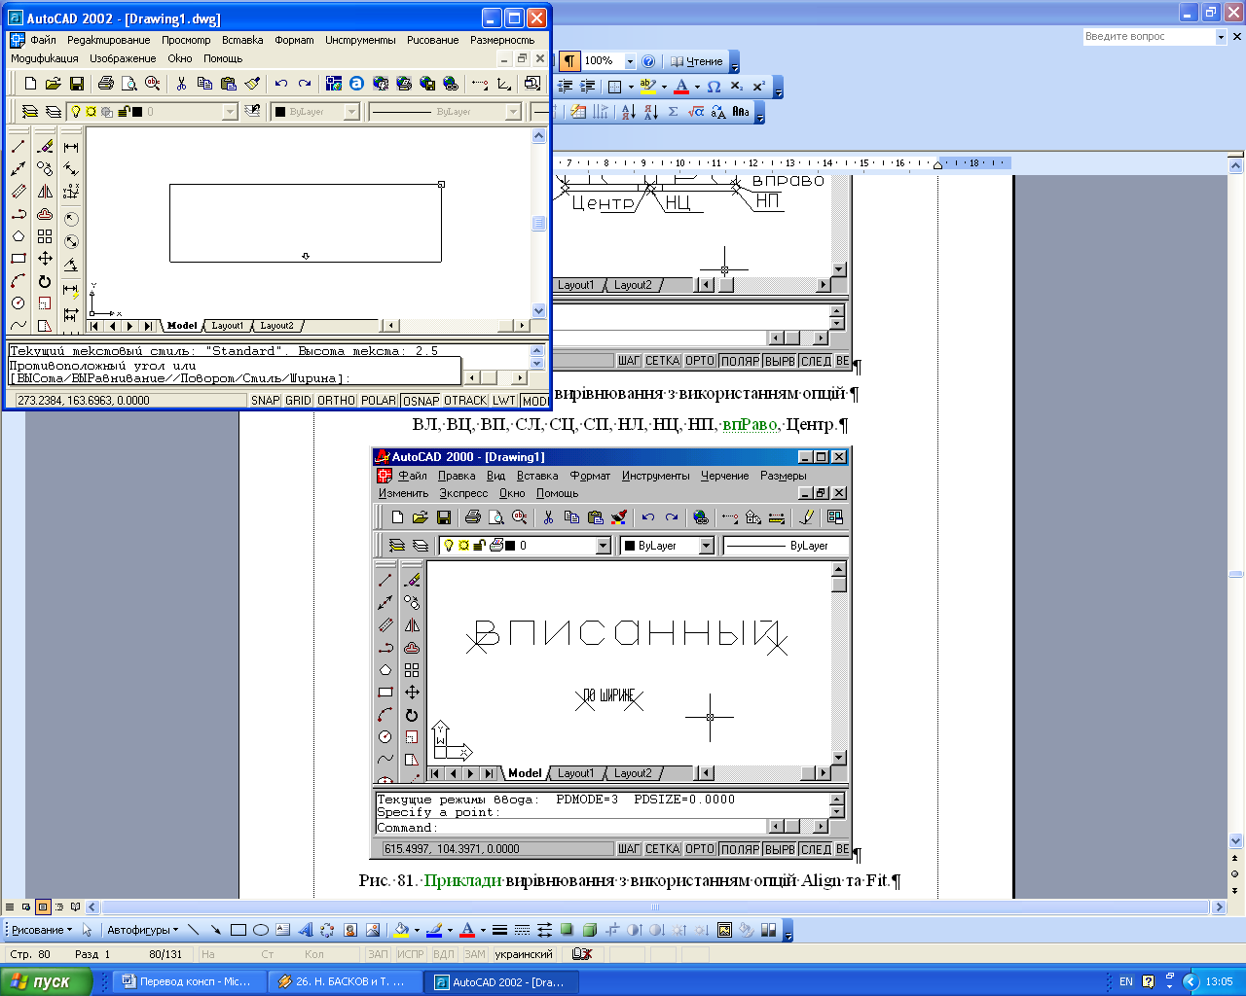Open Рисование dropdown in Drawing toolbar

pyautogui.click(x=42, y=930)
